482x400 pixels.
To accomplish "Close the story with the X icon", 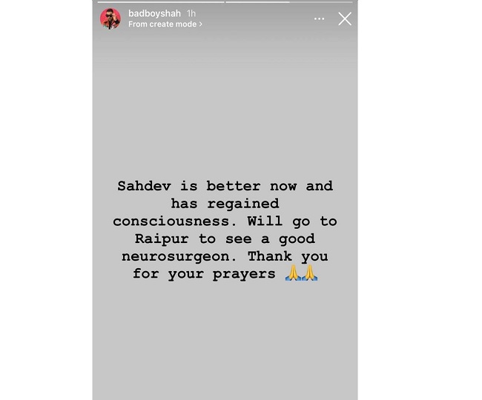I will pyautogui.click(x=345, y=19).
